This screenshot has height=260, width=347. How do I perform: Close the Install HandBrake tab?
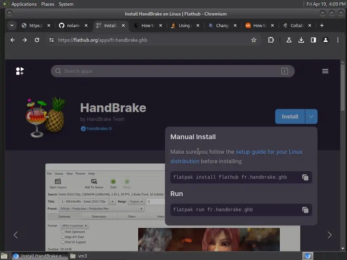point(123,25)
